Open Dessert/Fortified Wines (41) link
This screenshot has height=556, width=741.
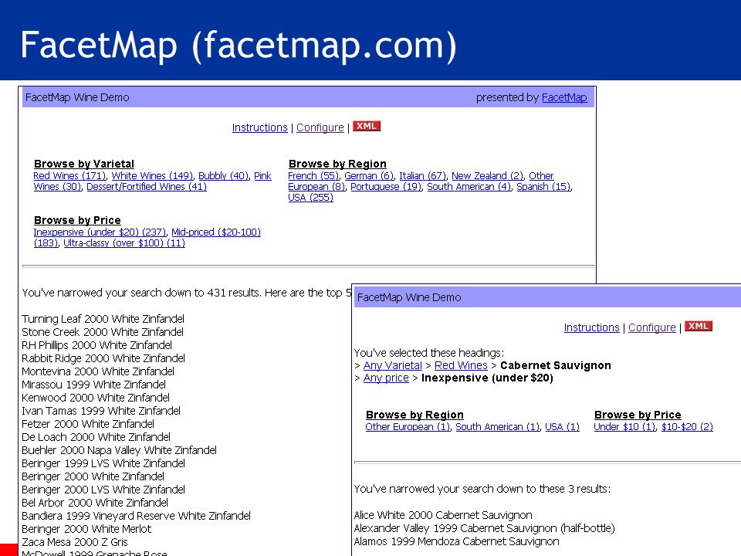click(x=147, y=186)
